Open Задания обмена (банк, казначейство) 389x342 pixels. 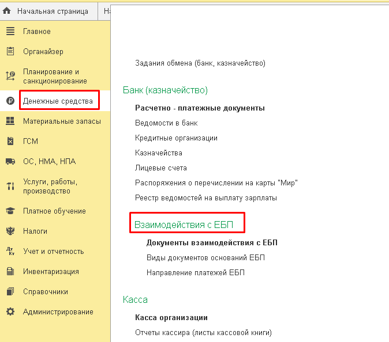point(200,63)
